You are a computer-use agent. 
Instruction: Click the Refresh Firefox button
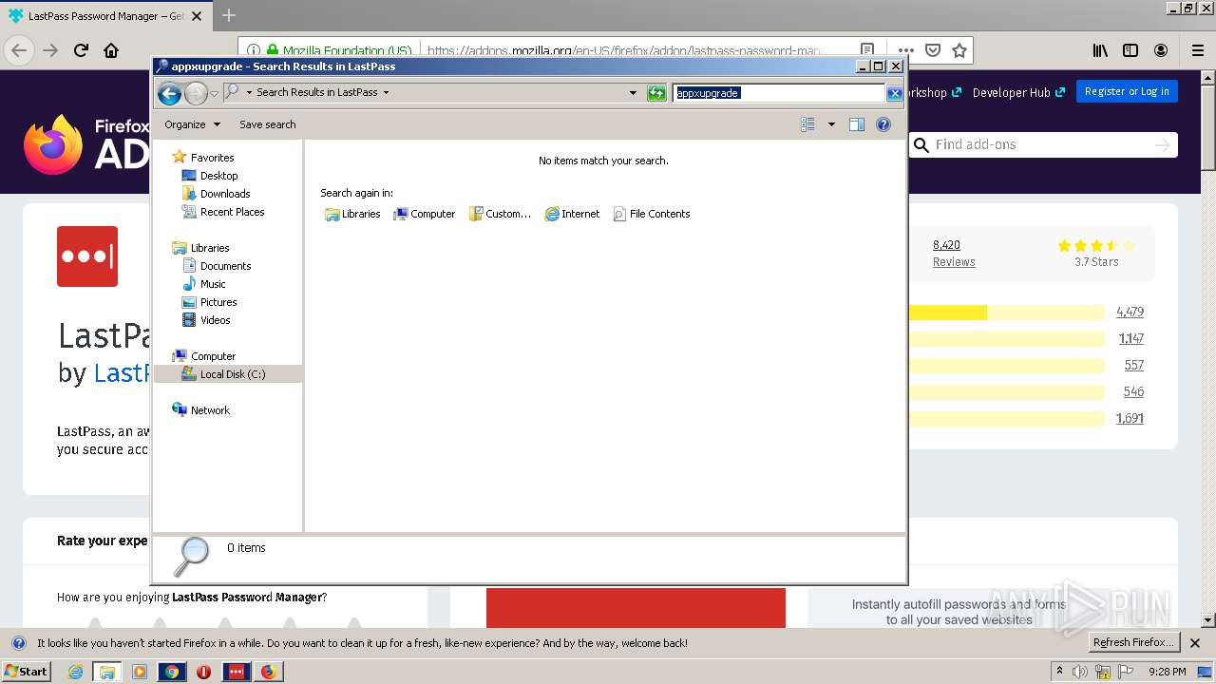pos(1133,642)
